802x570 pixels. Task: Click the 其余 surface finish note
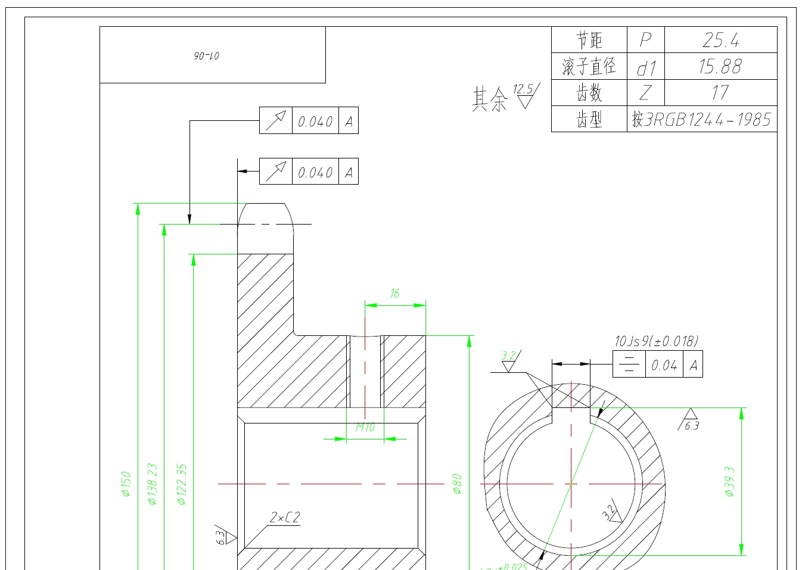click(490, 99)
